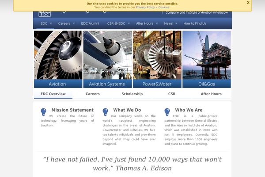
Task: Go to How to Find Us
Action: click(195, 23)
